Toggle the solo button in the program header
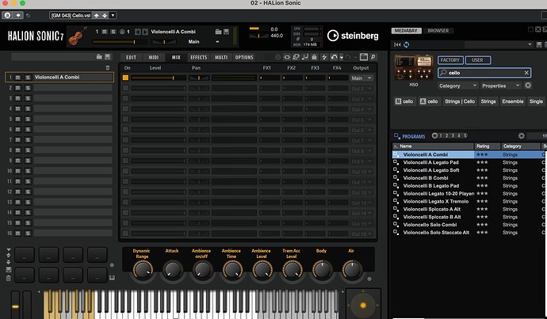 point(113,32)
